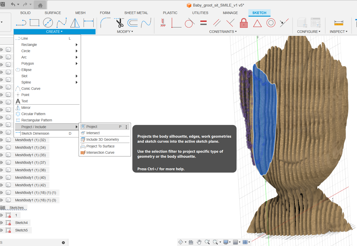Toggle visibility of Sketch5

tap(1, 230)
